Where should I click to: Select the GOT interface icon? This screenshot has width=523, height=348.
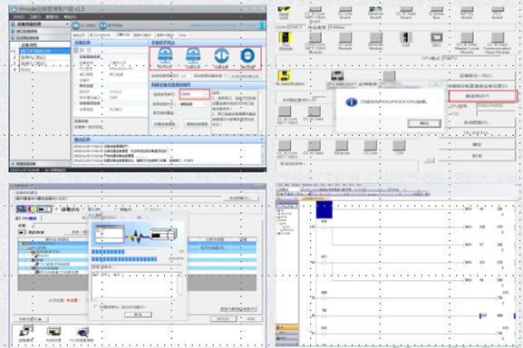436,39
